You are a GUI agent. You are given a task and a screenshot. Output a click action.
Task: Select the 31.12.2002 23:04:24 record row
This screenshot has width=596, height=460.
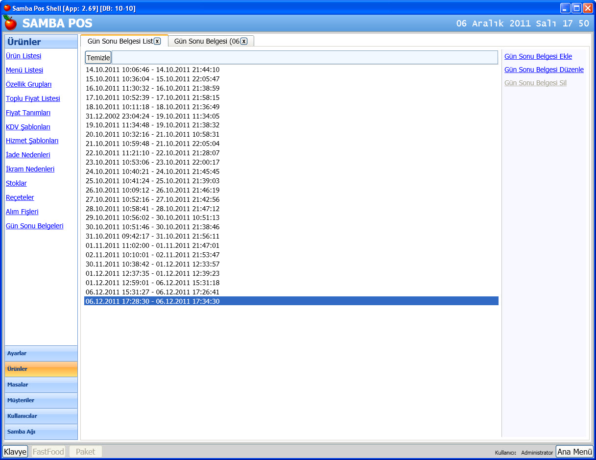(152, 116)
